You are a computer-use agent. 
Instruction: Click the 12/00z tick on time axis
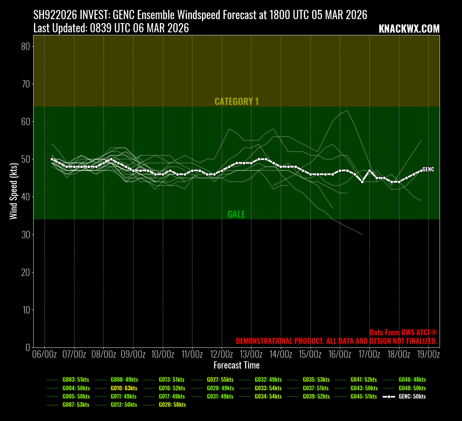tap(222, 354)
